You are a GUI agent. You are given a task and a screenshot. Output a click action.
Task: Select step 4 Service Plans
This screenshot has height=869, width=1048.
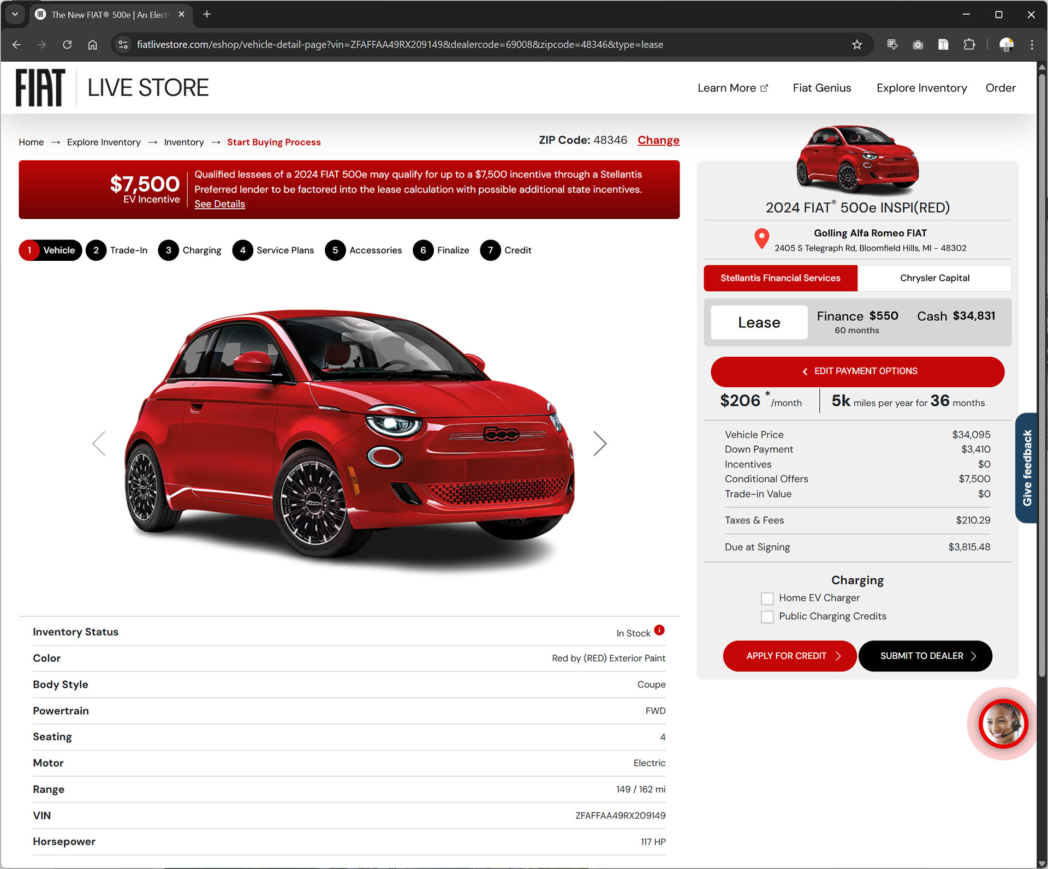pos(273,250)
